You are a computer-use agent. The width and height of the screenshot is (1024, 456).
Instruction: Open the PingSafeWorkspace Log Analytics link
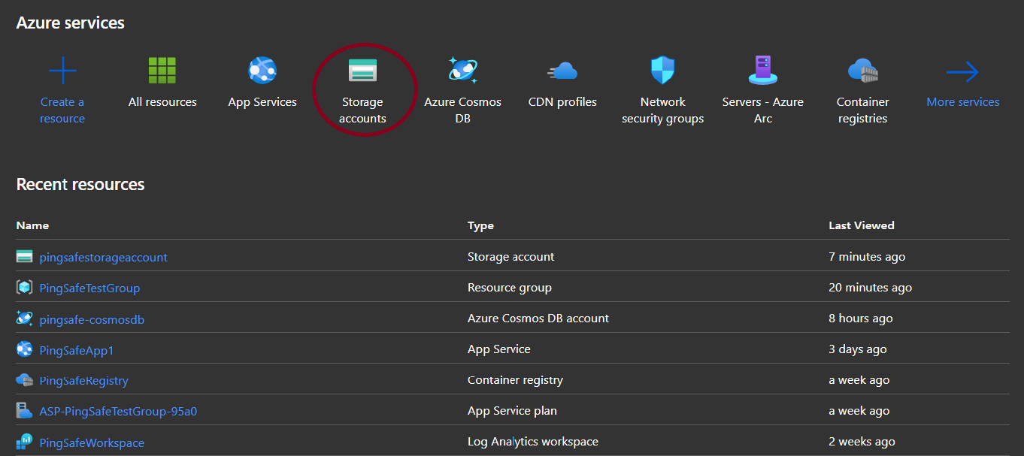92,442
